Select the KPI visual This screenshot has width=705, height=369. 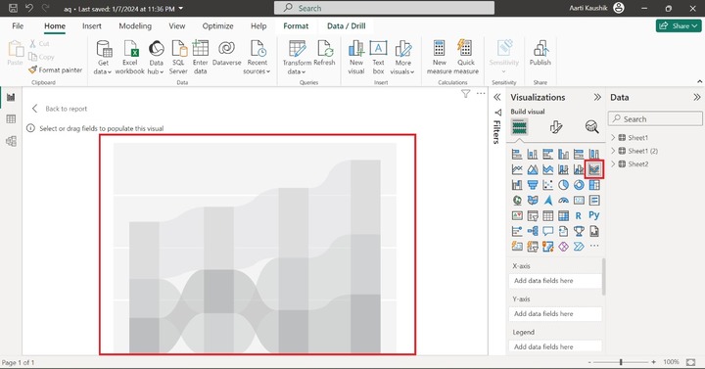click(517, 215)
